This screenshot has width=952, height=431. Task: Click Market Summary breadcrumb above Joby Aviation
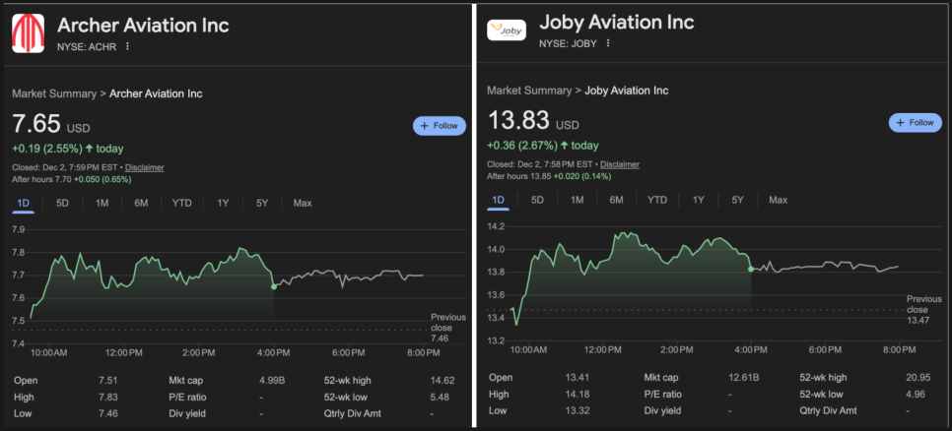(529, 91)
